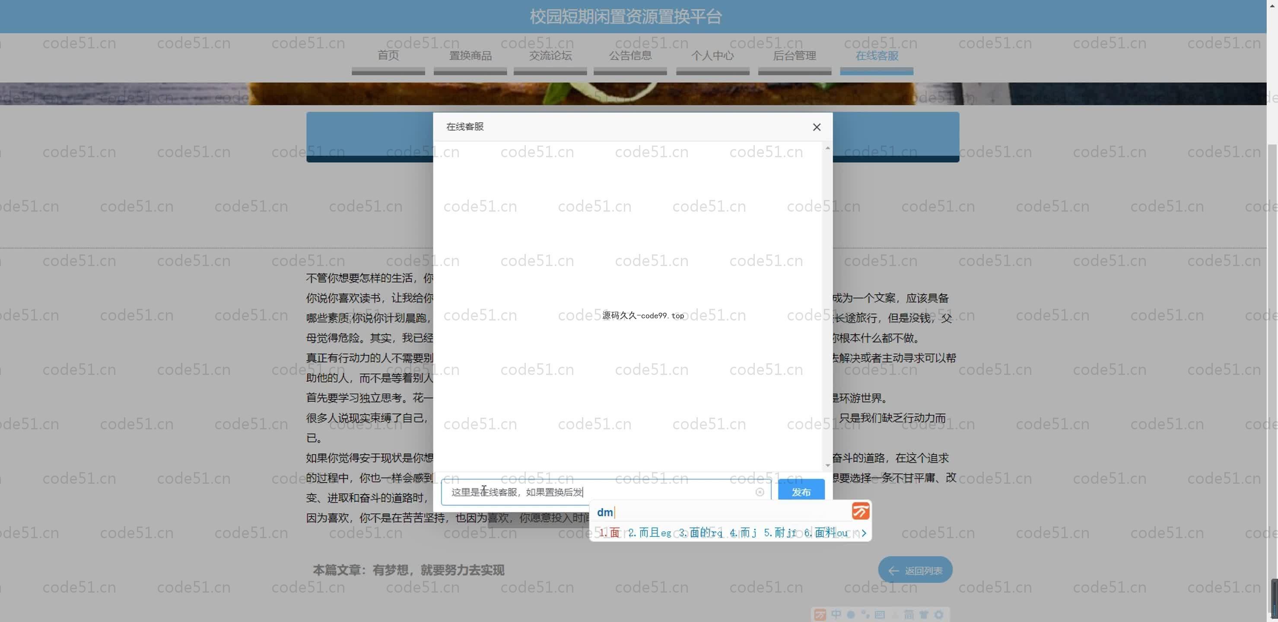Click chat message 源码久久-code99.top

tap(643, 315)
